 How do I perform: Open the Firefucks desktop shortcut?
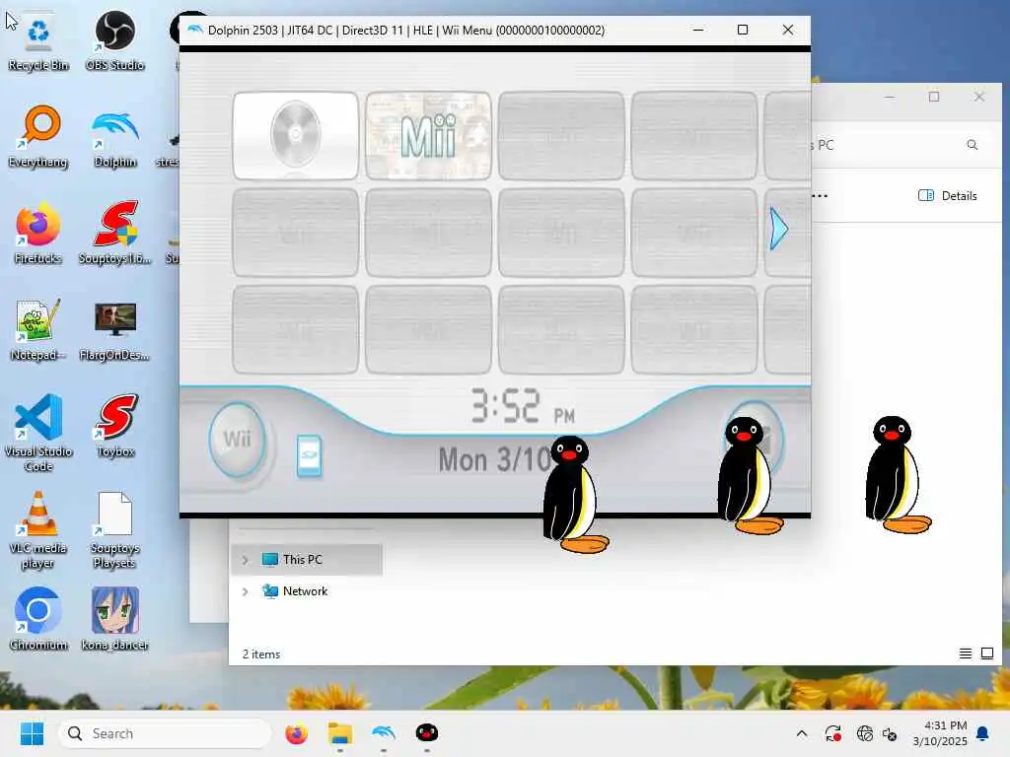[38, 234]
